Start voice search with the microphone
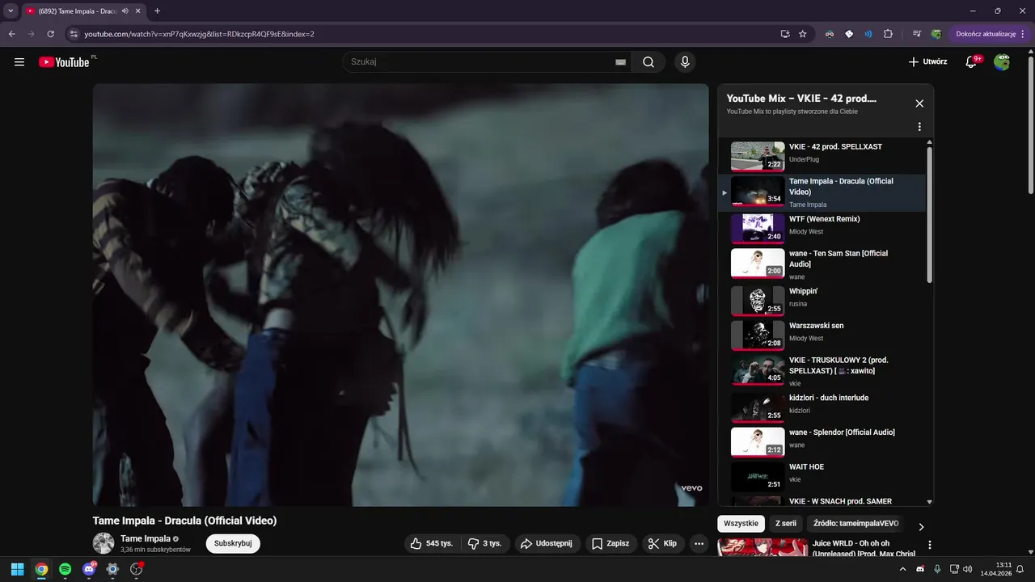 685,62
